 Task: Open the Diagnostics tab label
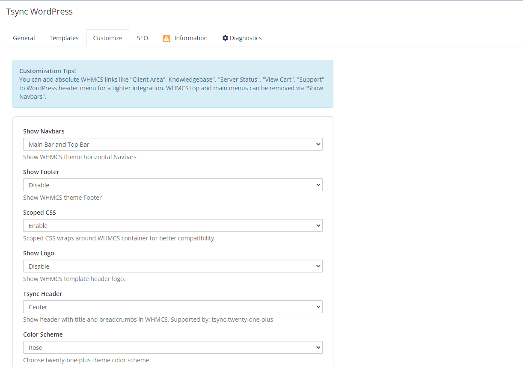pyautogui.click(x=246, y=38)
